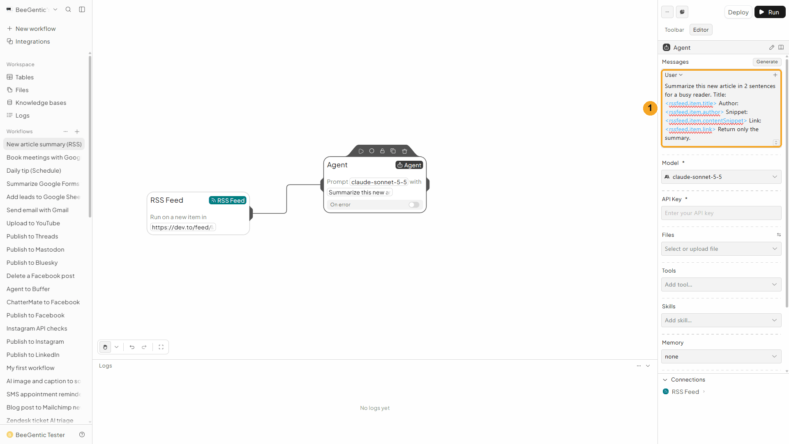Click the Generate messages button
Image resolution: width=789 pixels, height=444 pixels.
(x=767, y=62)
